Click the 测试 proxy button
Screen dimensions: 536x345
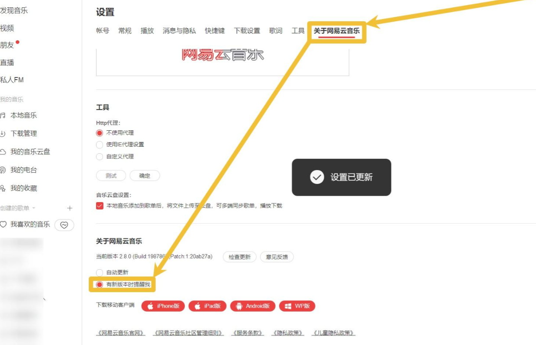(111, 175)
